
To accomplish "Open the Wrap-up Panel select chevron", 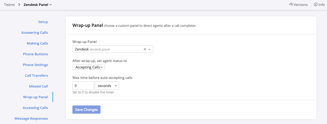I will click(x=150, y=49).
